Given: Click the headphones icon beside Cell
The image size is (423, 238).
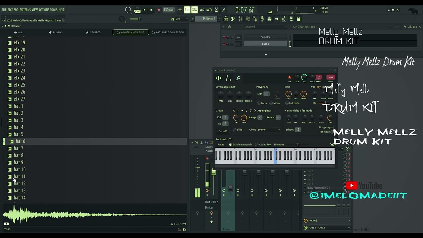Looking at the screenshot, I should pos(173,19).
